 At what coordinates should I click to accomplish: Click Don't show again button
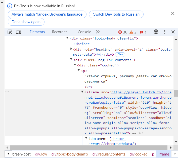point(26,22)
